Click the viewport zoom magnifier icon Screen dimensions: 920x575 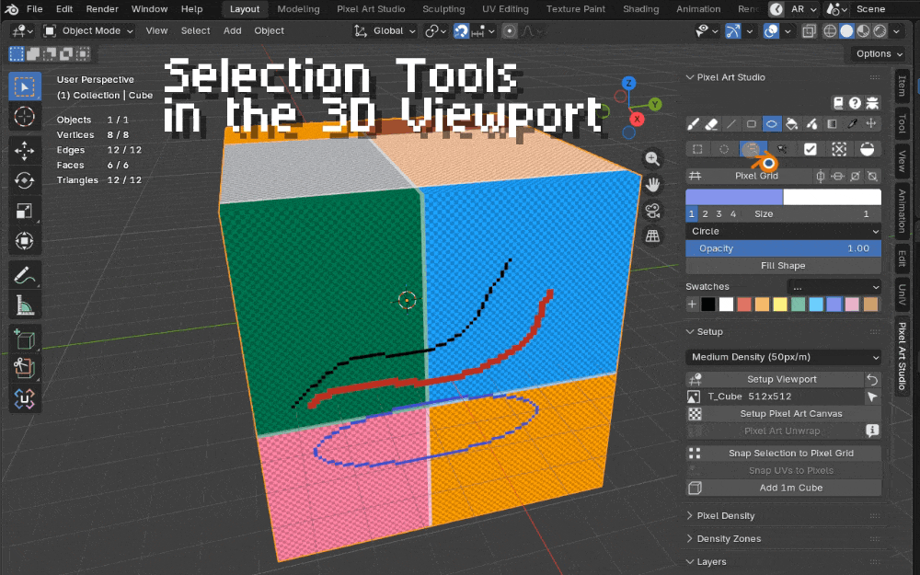tap(652, 158)
